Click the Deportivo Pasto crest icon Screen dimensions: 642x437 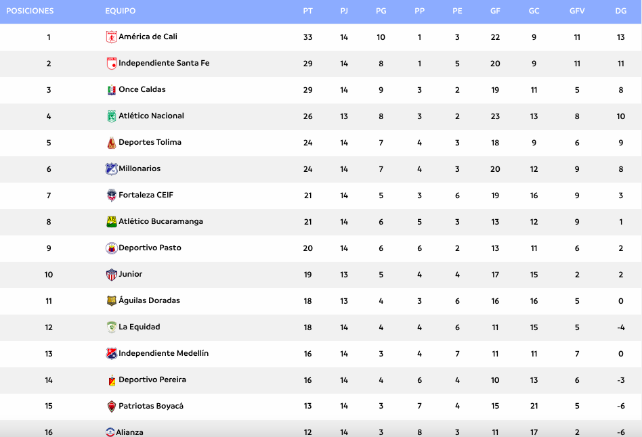[111, 248]
